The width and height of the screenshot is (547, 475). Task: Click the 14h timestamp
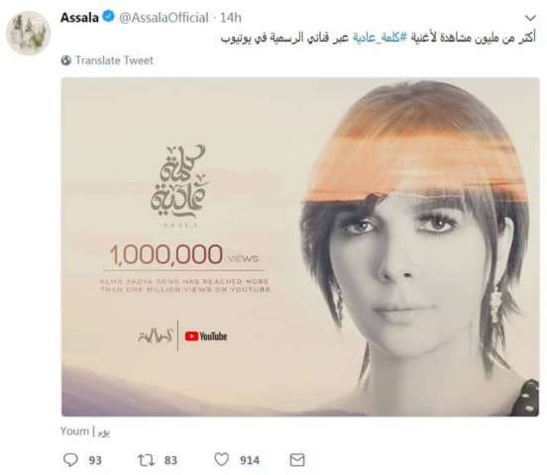pos(231,18)
